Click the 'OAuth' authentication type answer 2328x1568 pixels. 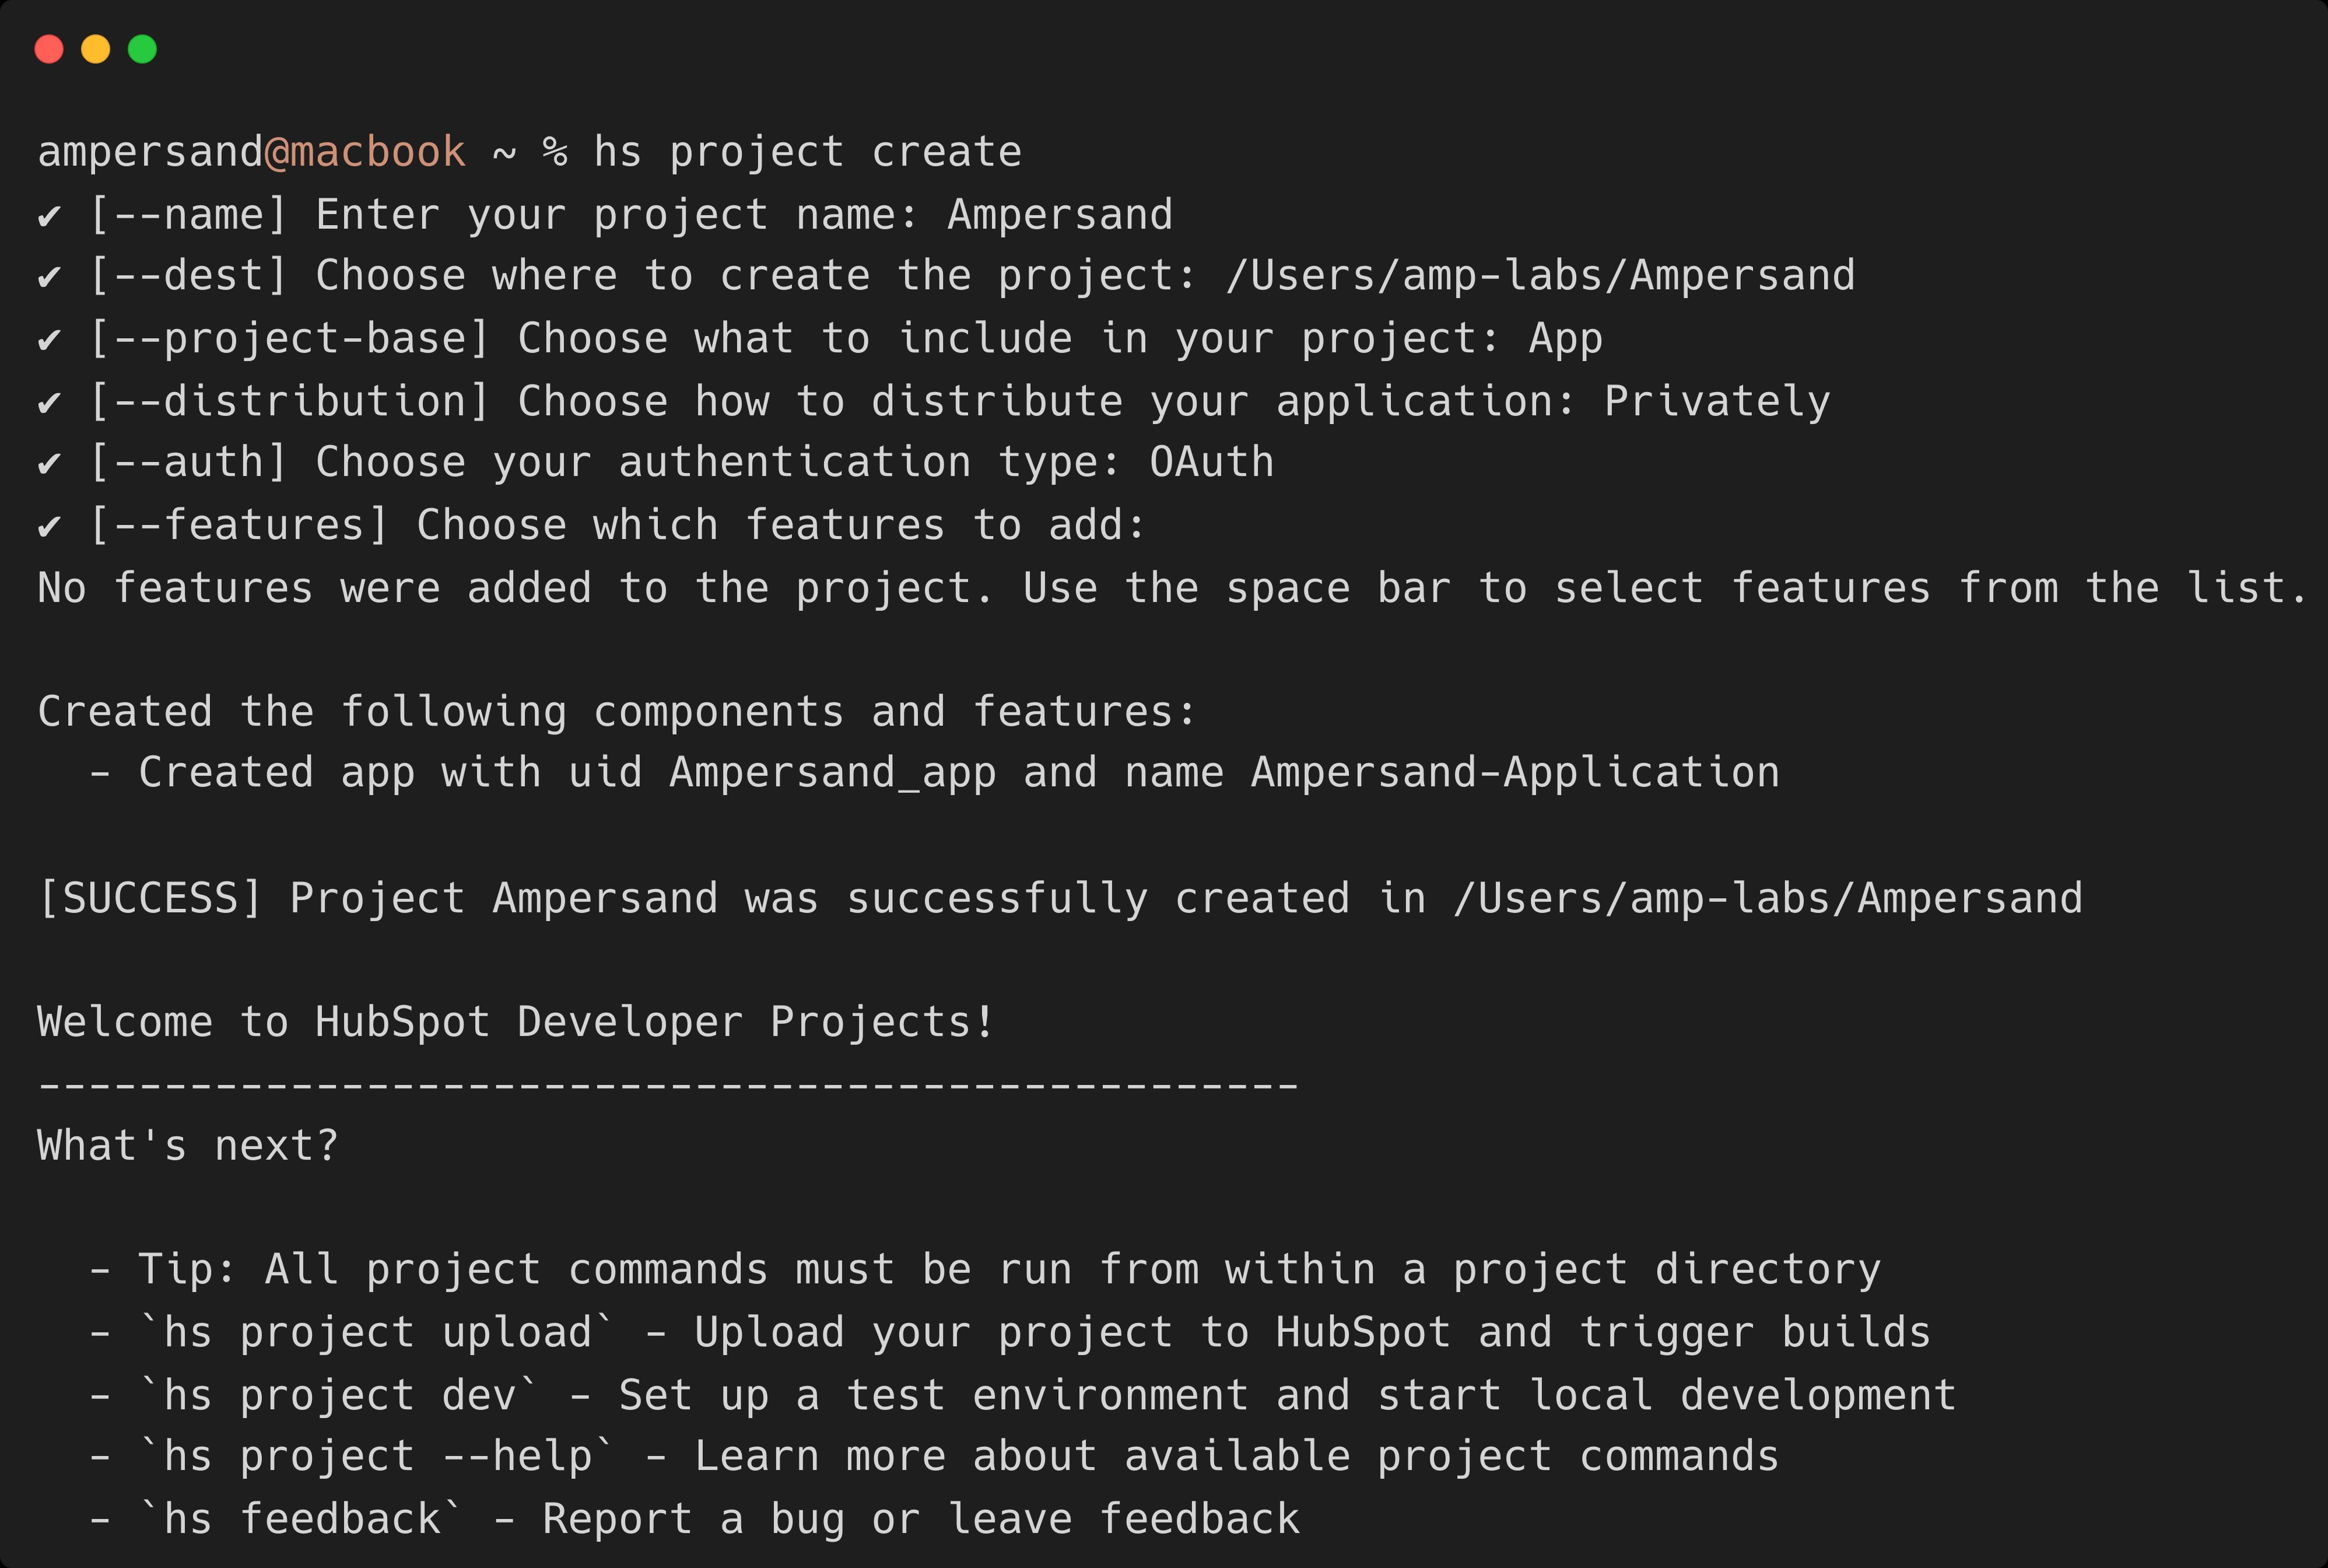(1211, 463)
